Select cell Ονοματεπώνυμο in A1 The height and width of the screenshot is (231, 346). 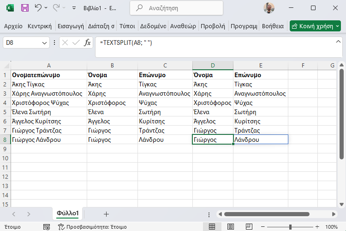[x=49, y=75]
